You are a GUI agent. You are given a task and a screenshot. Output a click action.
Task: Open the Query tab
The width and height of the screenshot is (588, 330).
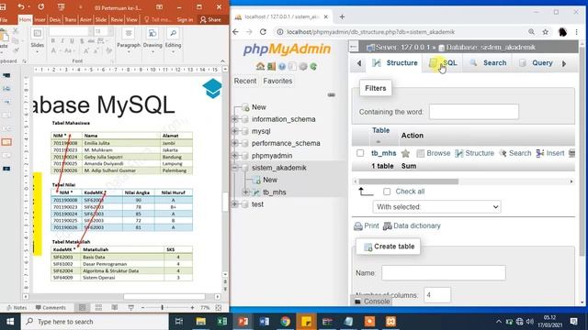536,63
